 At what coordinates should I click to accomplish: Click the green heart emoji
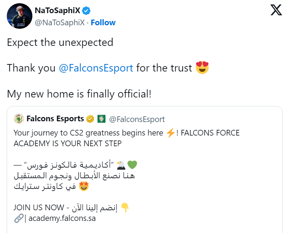132,164
